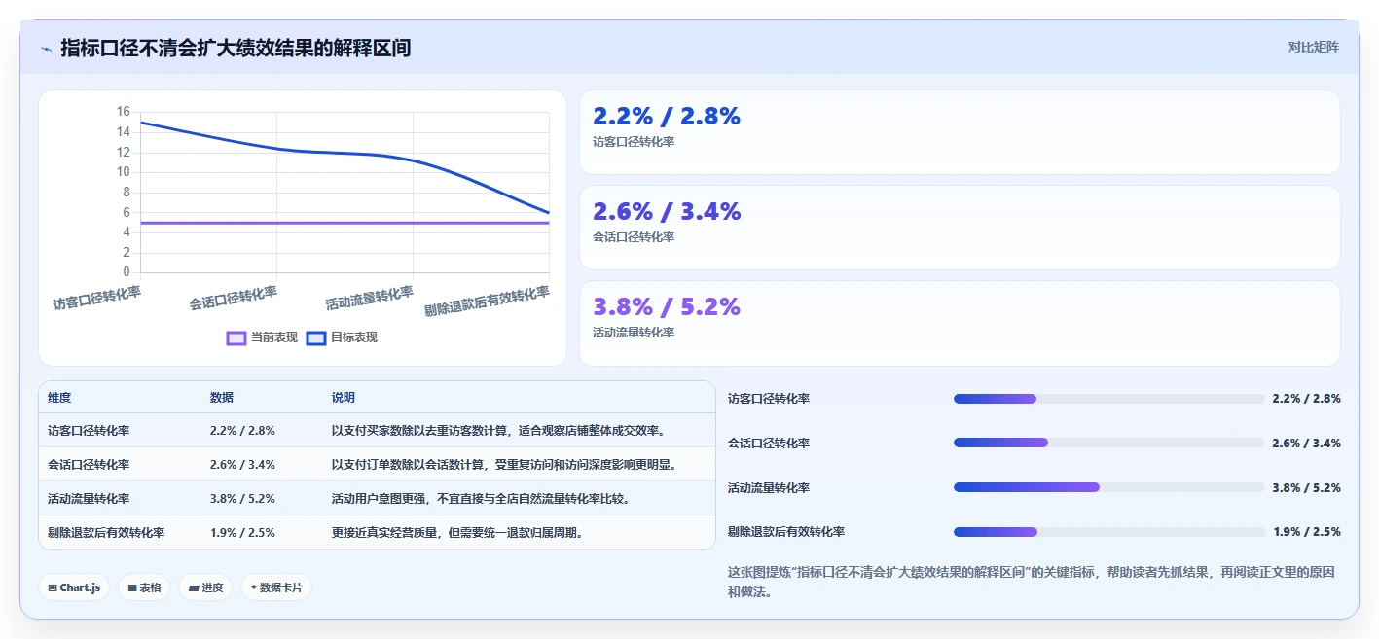Click chart x-axis label 活动流量转化率
1379x639 pixels.
pyautogui.click(x=370, y=298)
